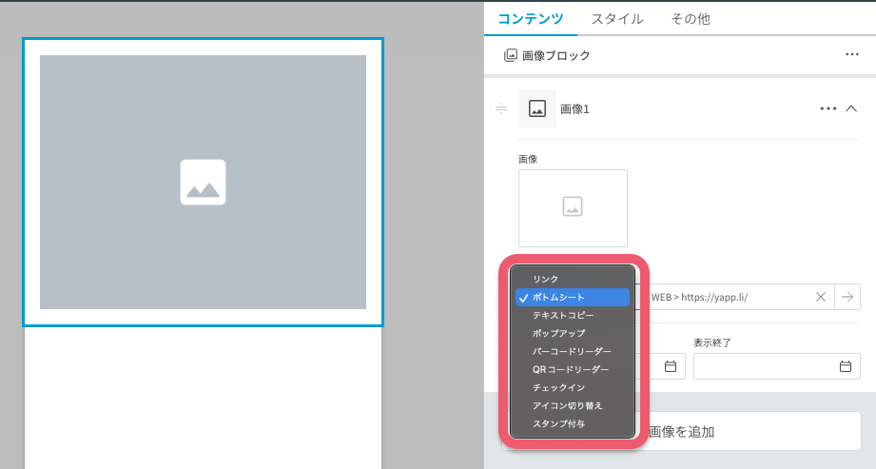Click the placeholder image icon in preview
This screenshot has width=876, height=469.
click(203, 183)
